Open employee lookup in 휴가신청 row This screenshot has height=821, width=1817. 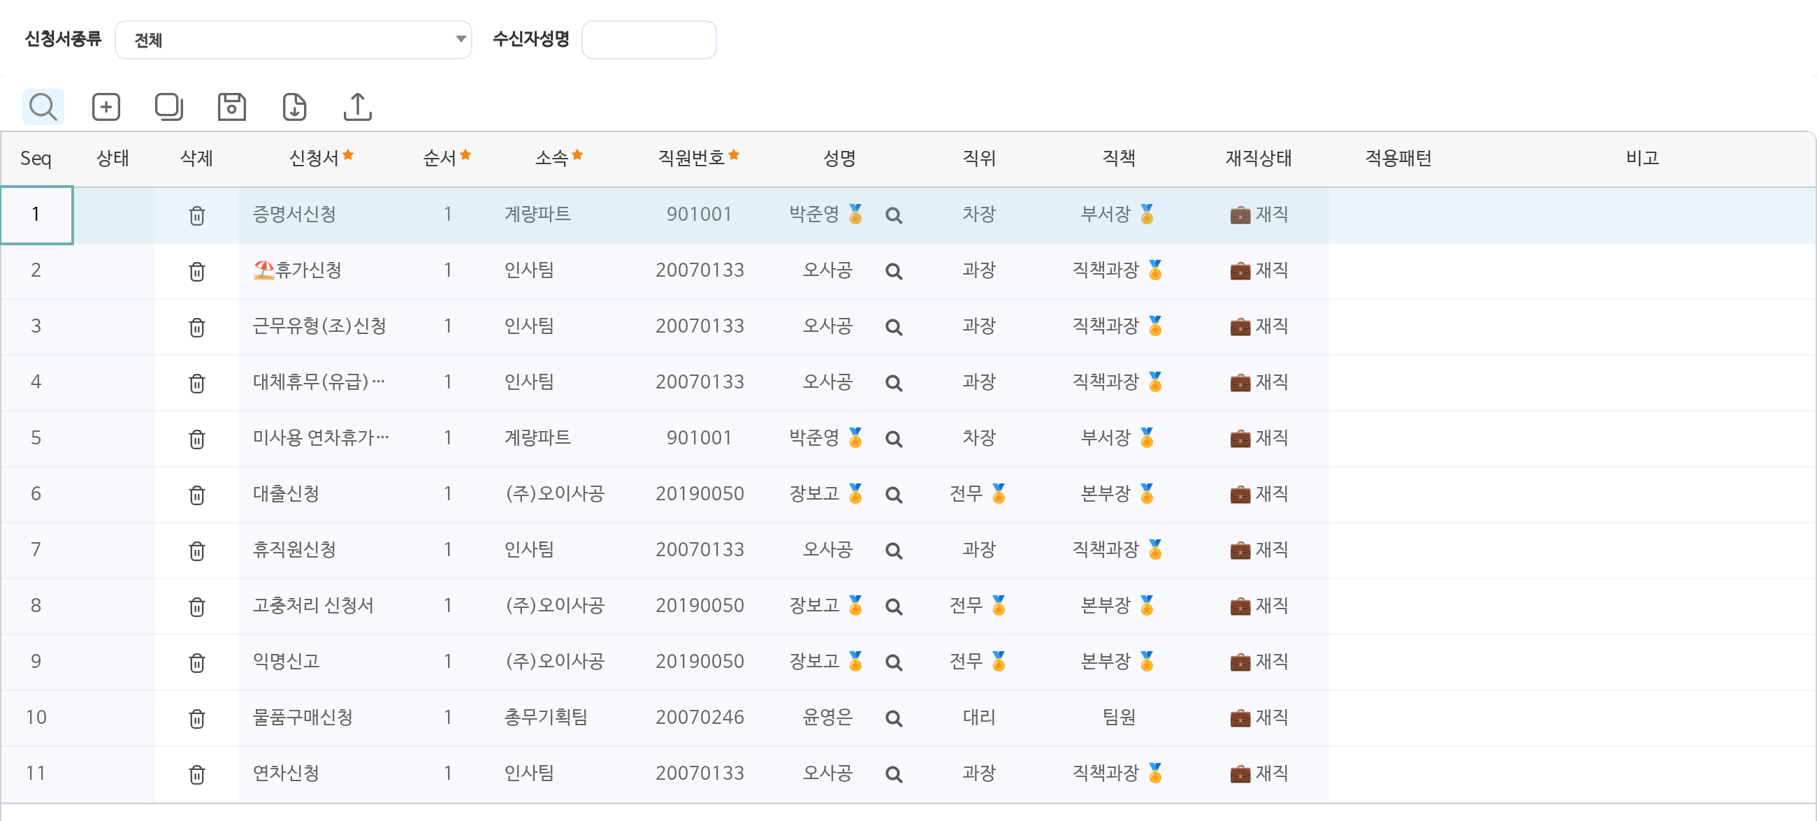pos(894,272)
